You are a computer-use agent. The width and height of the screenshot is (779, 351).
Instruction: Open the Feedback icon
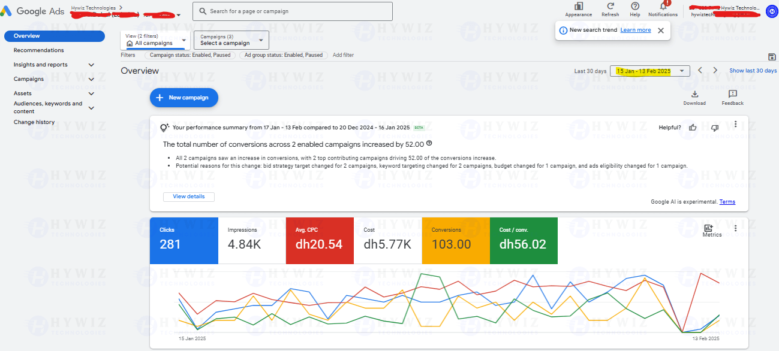click(732, 94)
